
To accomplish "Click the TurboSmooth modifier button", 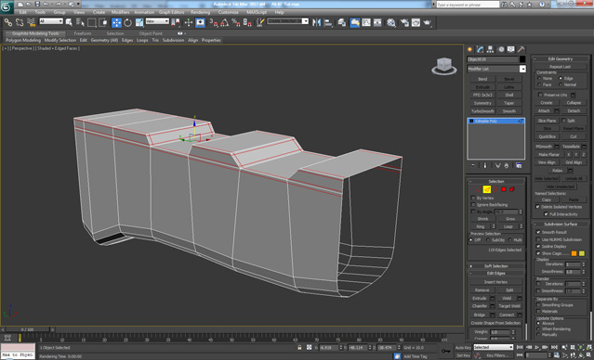I will point(482,111).
